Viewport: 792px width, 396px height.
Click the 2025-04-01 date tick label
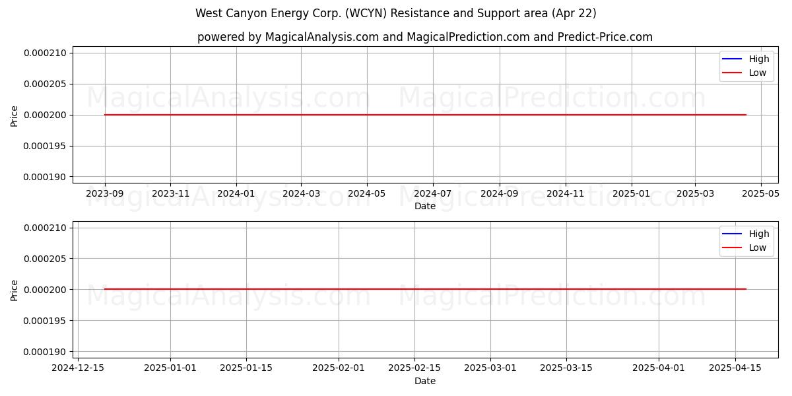(659, 369)
